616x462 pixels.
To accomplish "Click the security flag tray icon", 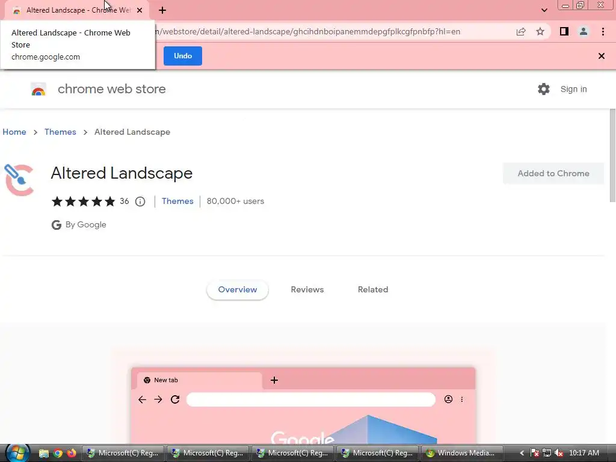I will (534, 453).
